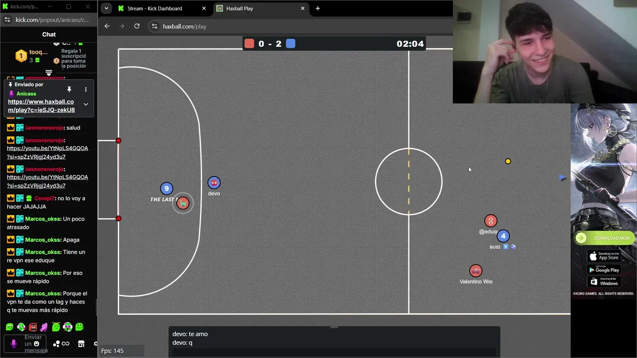The width and height of the screenshot is (637, 358).
Task: Insert the green headphones emote beside angry face
Action: tap(21, 327)
